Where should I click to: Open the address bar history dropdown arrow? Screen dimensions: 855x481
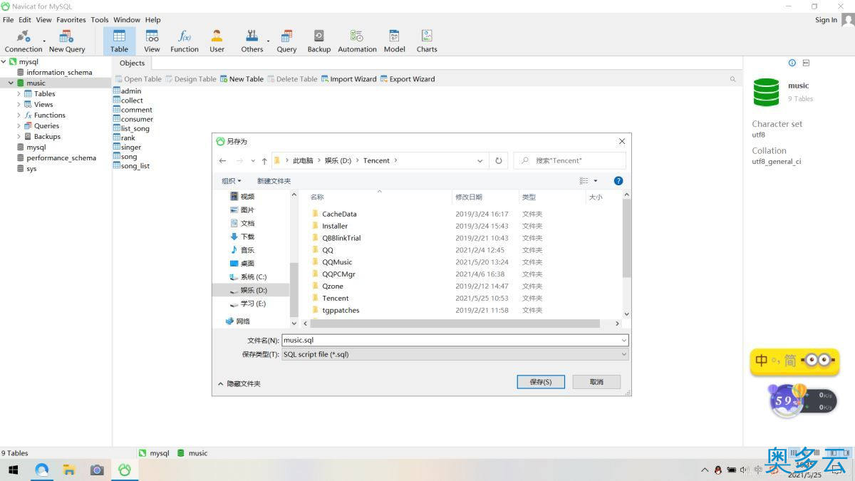[480, 161]
